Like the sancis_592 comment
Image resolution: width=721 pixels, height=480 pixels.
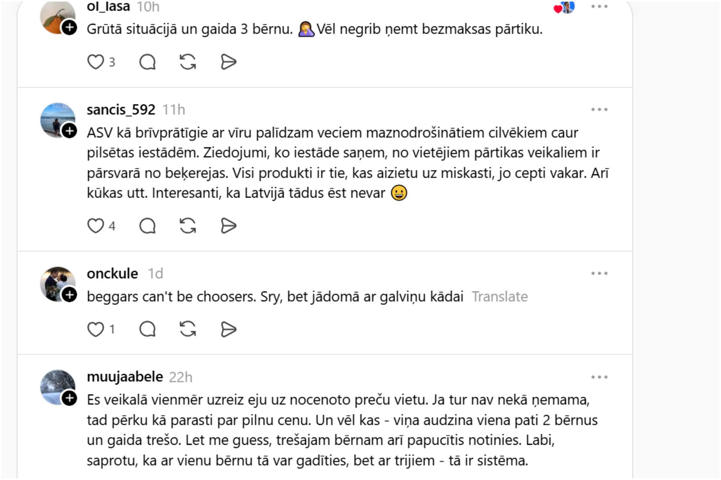(96, 226)
